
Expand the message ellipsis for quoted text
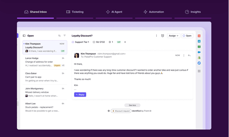[75, 90]
